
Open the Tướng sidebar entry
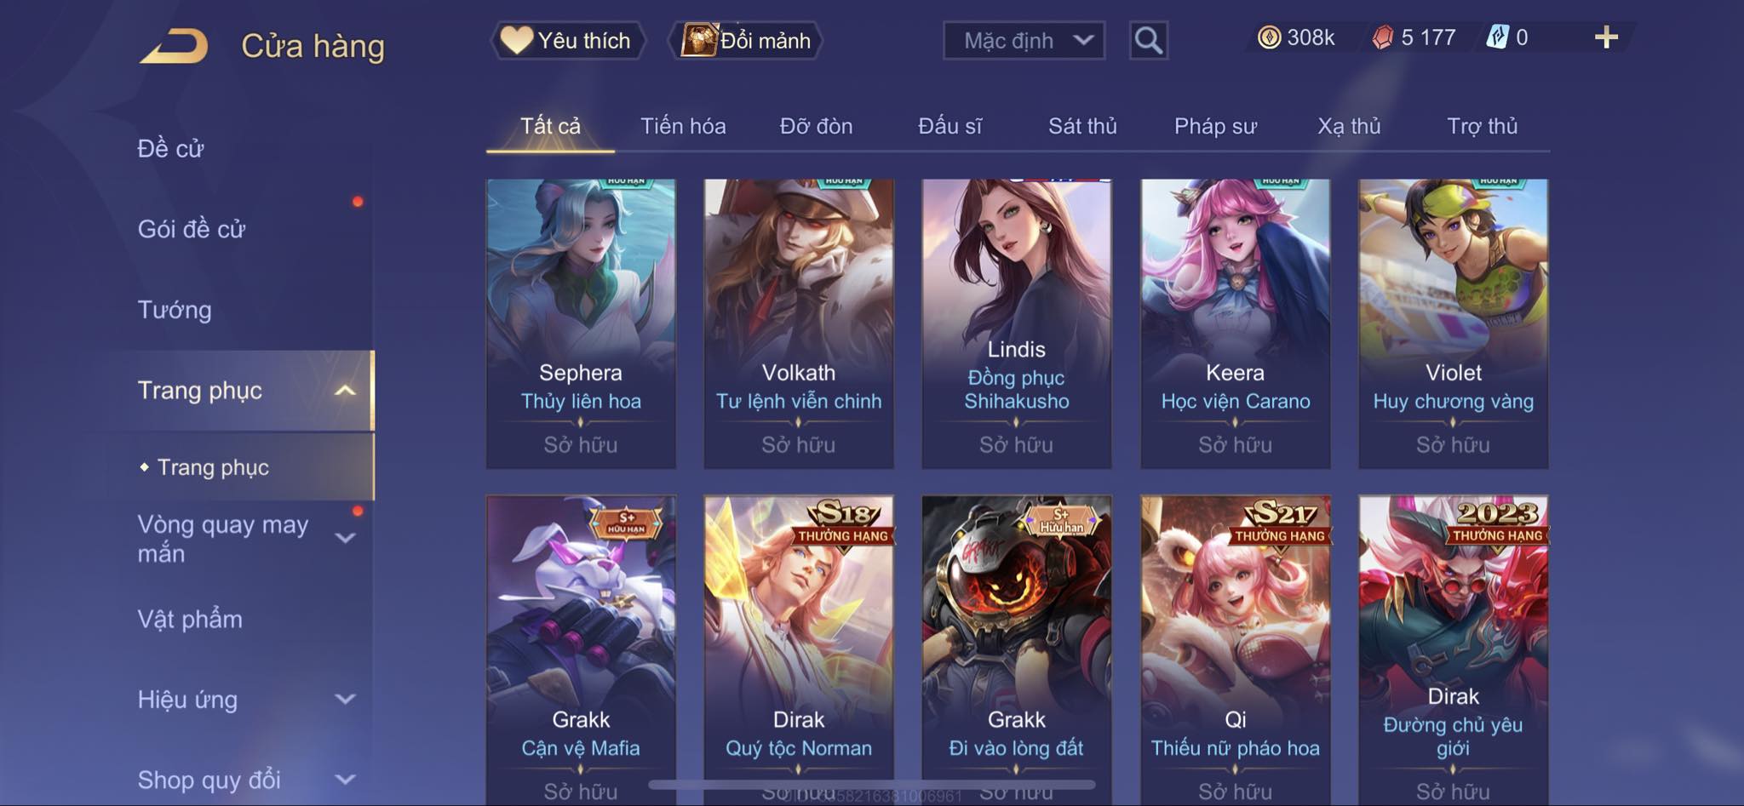point(175,310)
